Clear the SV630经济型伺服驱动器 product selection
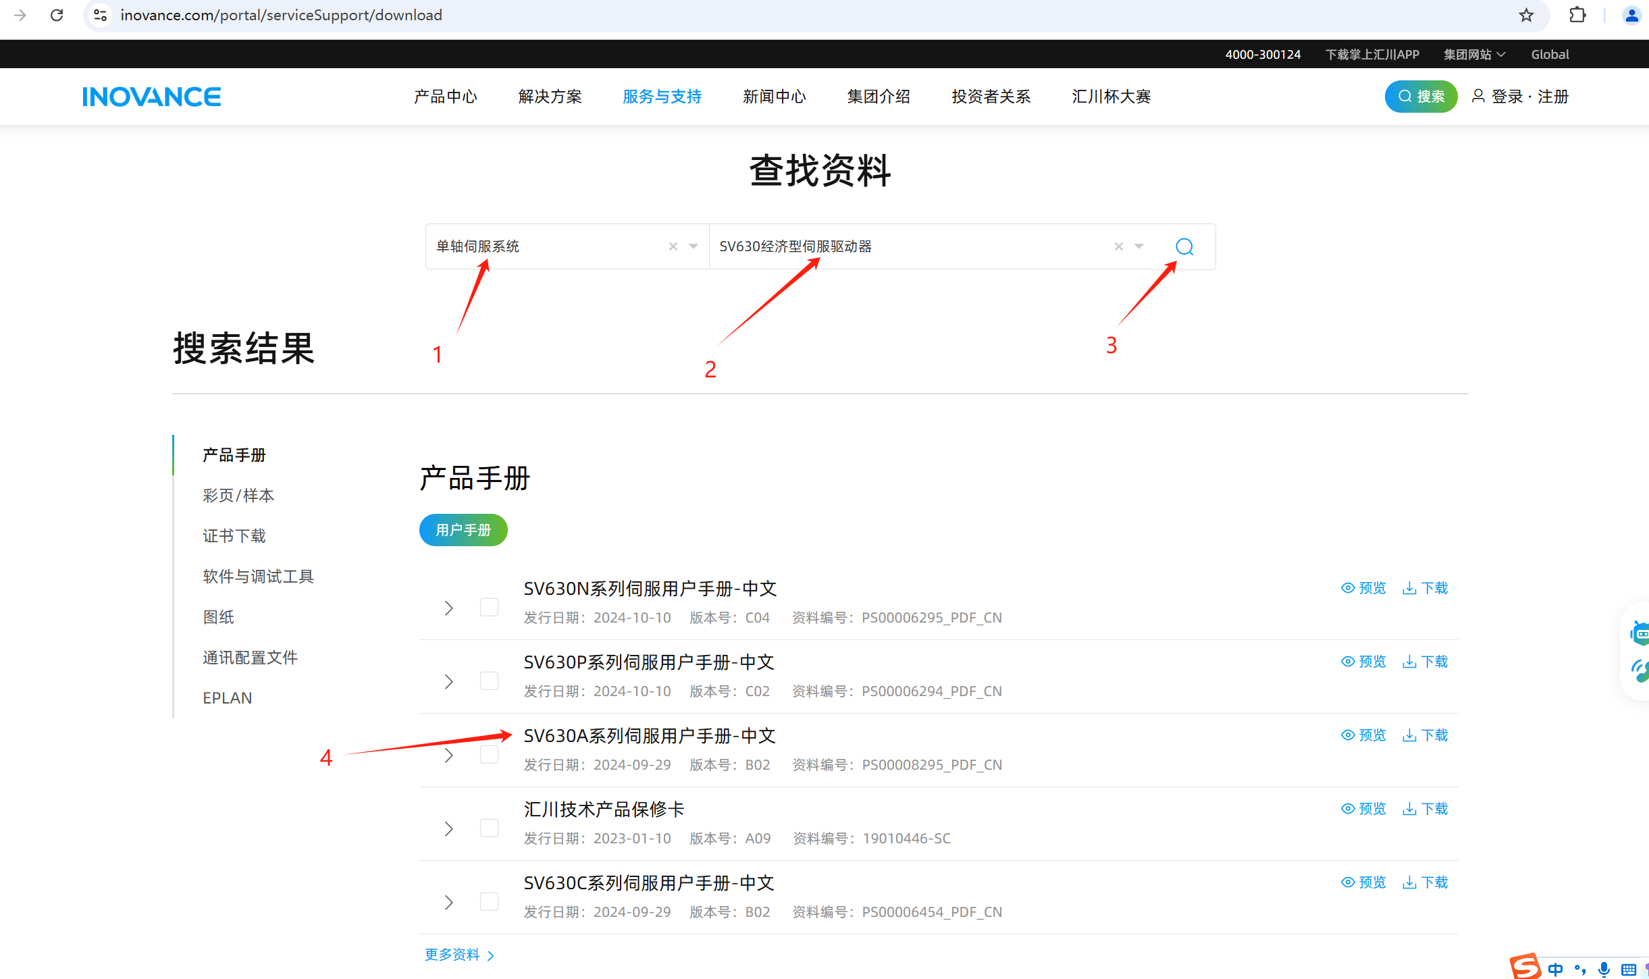Image resolution: width=1649 pixels, height=979 pixels. pos(1119,246)
